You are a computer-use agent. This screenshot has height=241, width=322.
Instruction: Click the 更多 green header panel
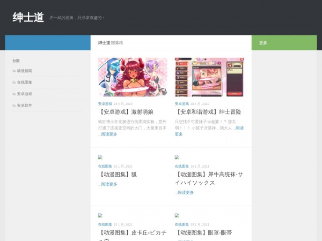click(x=284, y=43)
